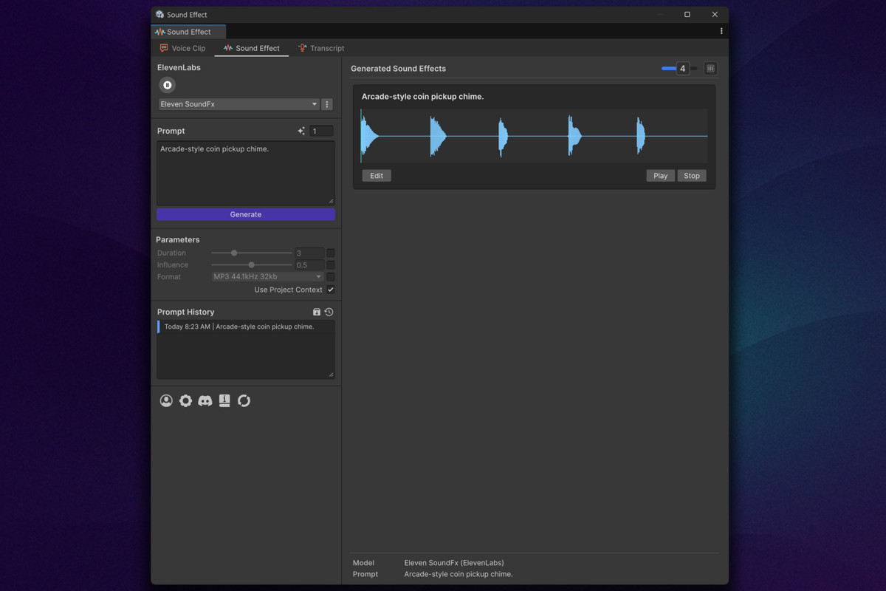Enable the Format override checkbox
The height and width of the screenshot is (591, 886).
coord(331,277)
